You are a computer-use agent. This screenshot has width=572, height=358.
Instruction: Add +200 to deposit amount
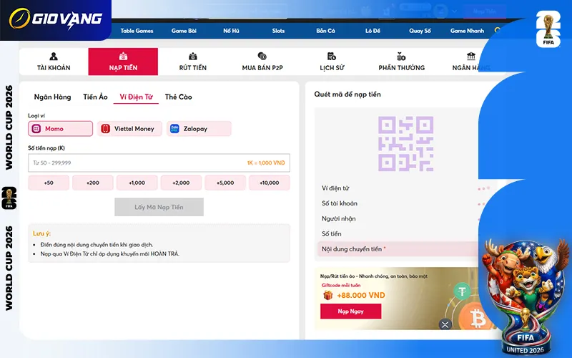(x=93, y=183)
